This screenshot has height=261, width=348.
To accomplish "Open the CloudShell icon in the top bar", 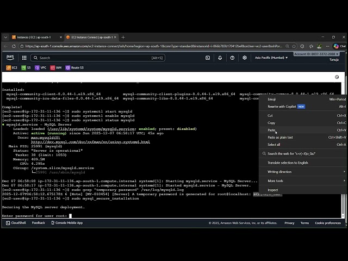I will pos(208,58).
